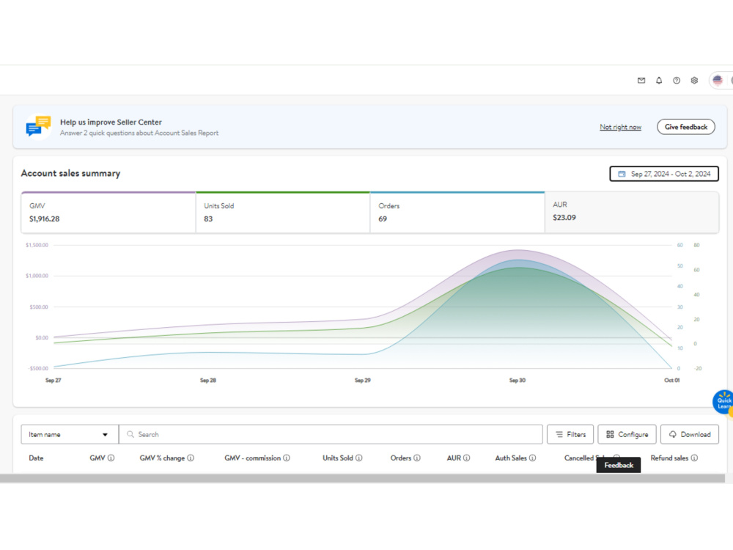Click the Give feedback button
Screen dimensions: 733x550
click(686, 127)
